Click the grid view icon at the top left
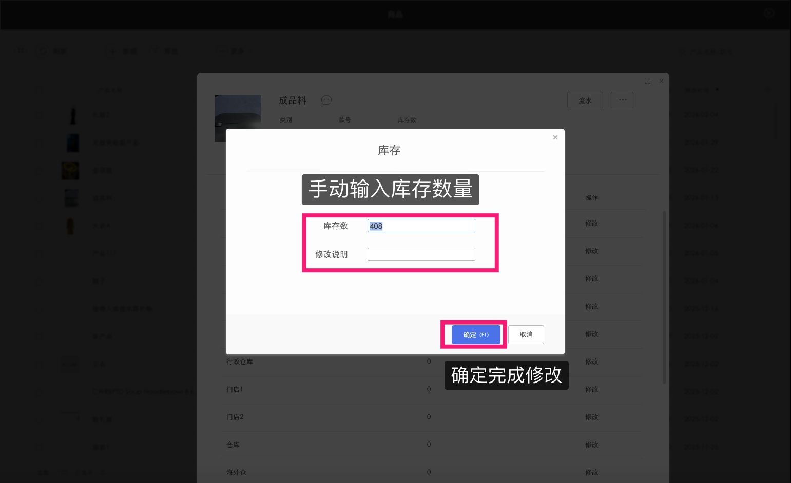 [21, 51]
